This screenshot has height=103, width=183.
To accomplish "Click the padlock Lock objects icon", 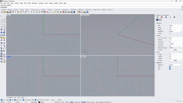I will point(61,12).
